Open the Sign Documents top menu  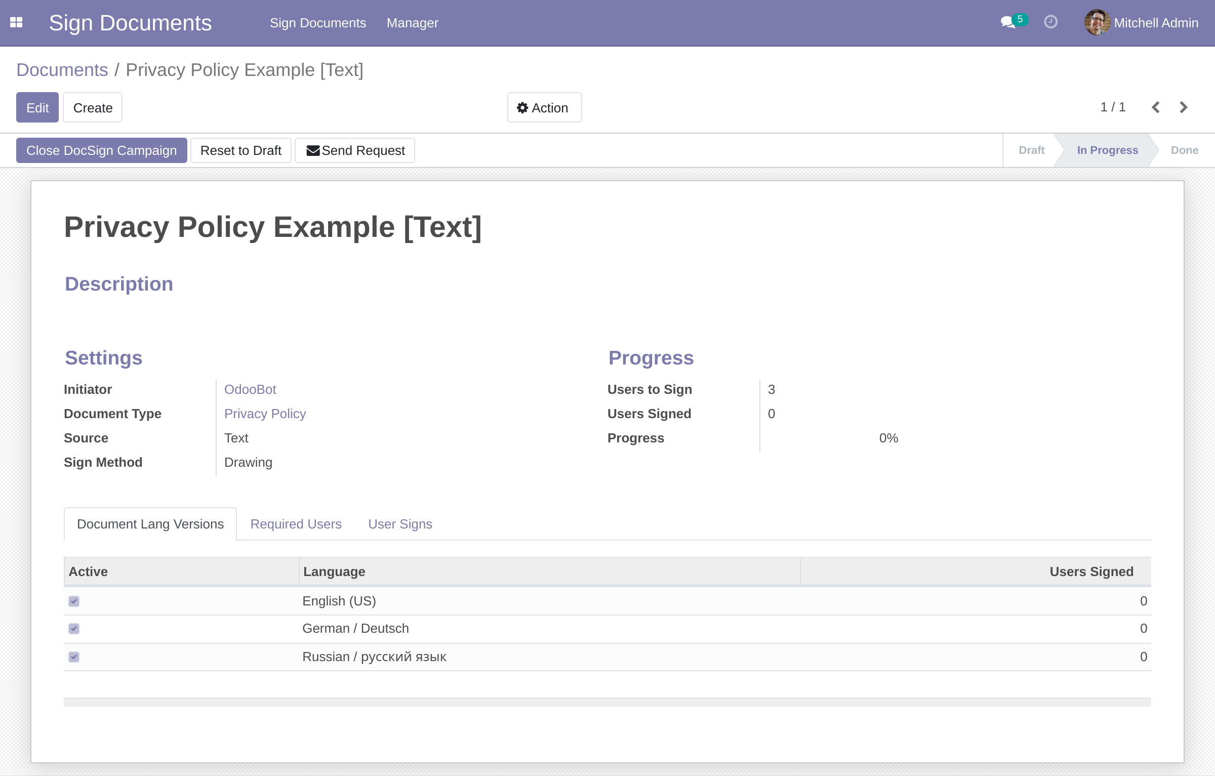click(317, 23)
